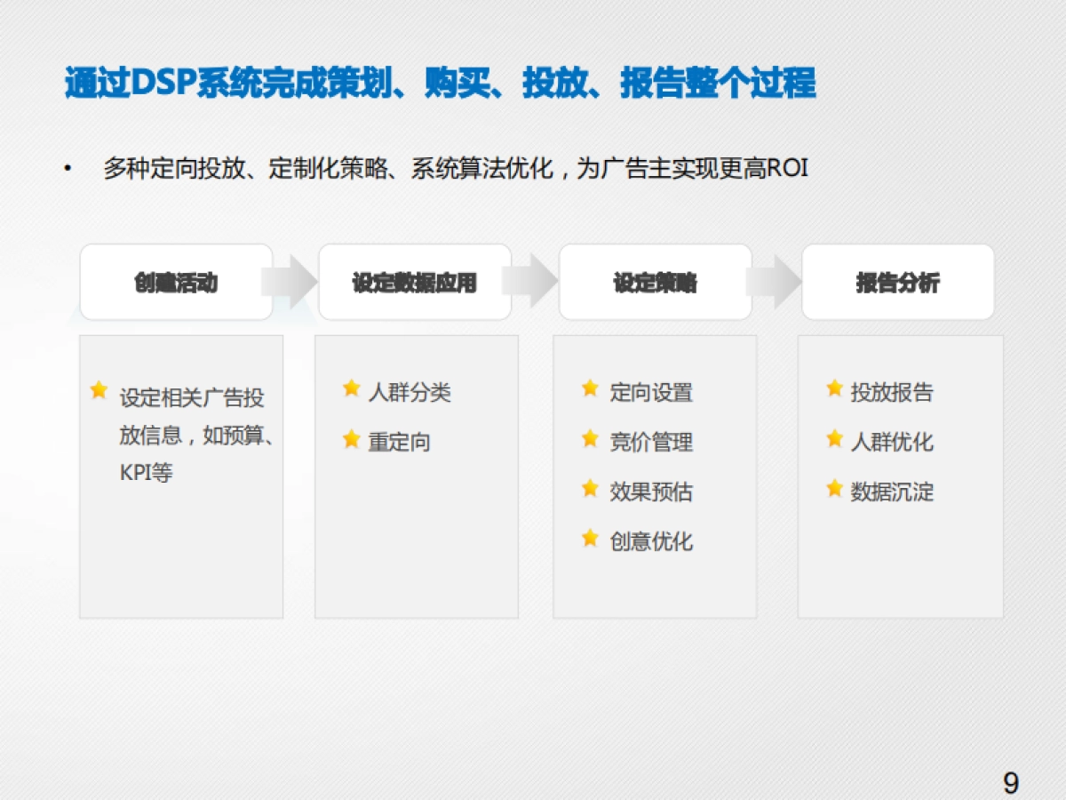
Task: Click the 设定策略 header button
Action: (654, 282)
